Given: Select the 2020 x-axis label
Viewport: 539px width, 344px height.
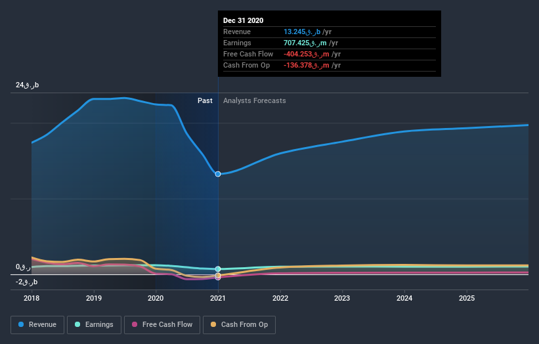Looking at the screenshot, I should pyautogui.click(x=156, y=298).
